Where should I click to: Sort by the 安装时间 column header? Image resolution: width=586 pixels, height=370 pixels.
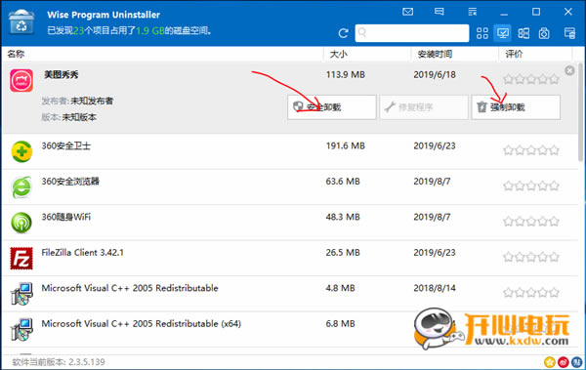click(435, 55)
